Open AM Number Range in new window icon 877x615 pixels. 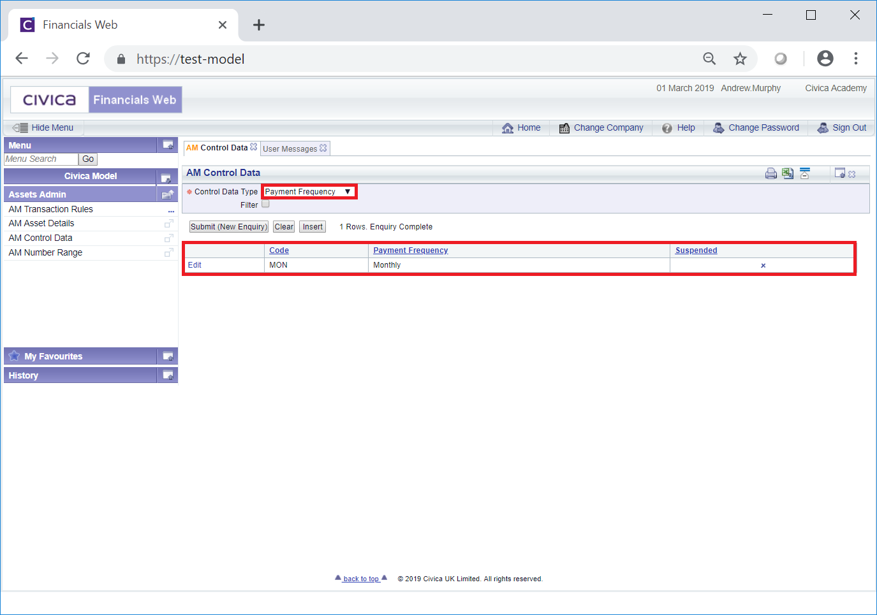point(169,253)
